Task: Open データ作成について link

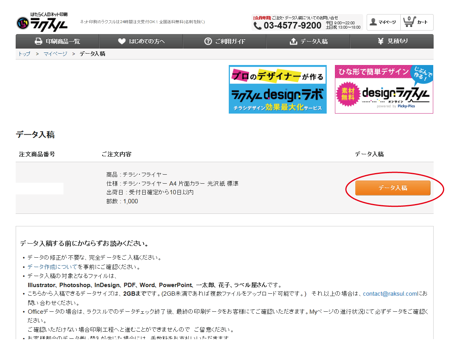Action: click(x=52, y=267)
